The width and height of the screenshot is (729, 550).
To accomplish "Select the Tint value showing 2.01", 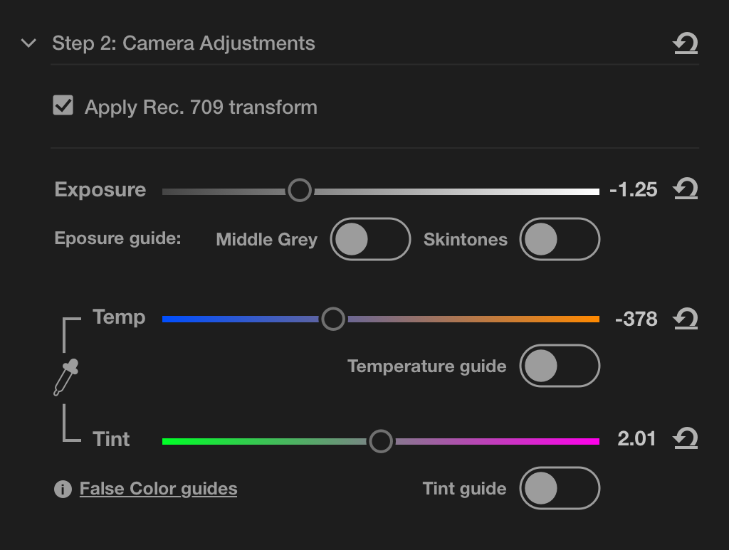I will 636,439.
